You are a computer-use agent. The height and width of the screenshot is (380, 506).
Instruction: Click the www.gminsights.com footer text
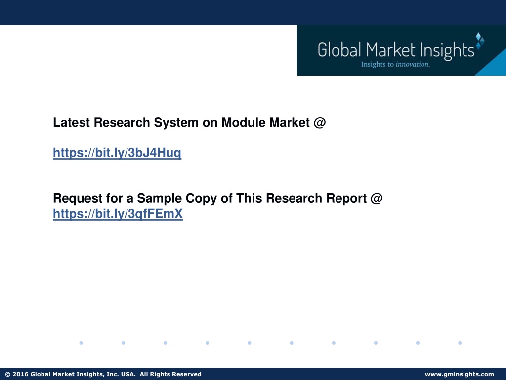point(459,374)
